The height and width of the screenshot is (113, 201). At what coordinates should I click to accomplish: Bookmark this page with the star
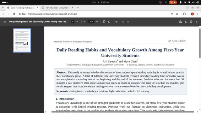(177, 14)
